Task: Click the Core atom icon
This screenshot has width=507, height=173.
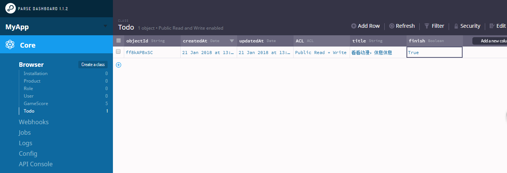Action: (x=10, y=45)
